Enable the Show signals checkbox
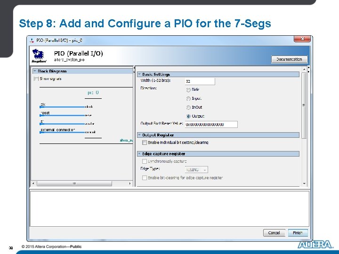 pos(36,79)
